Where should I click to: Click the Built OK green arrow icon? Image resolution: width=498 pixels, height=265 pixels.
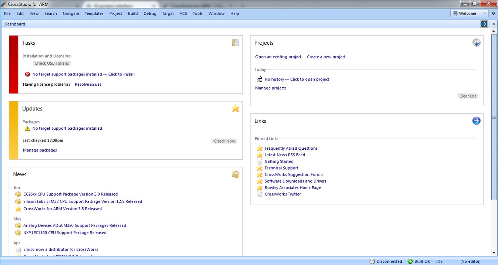point(410,261)
